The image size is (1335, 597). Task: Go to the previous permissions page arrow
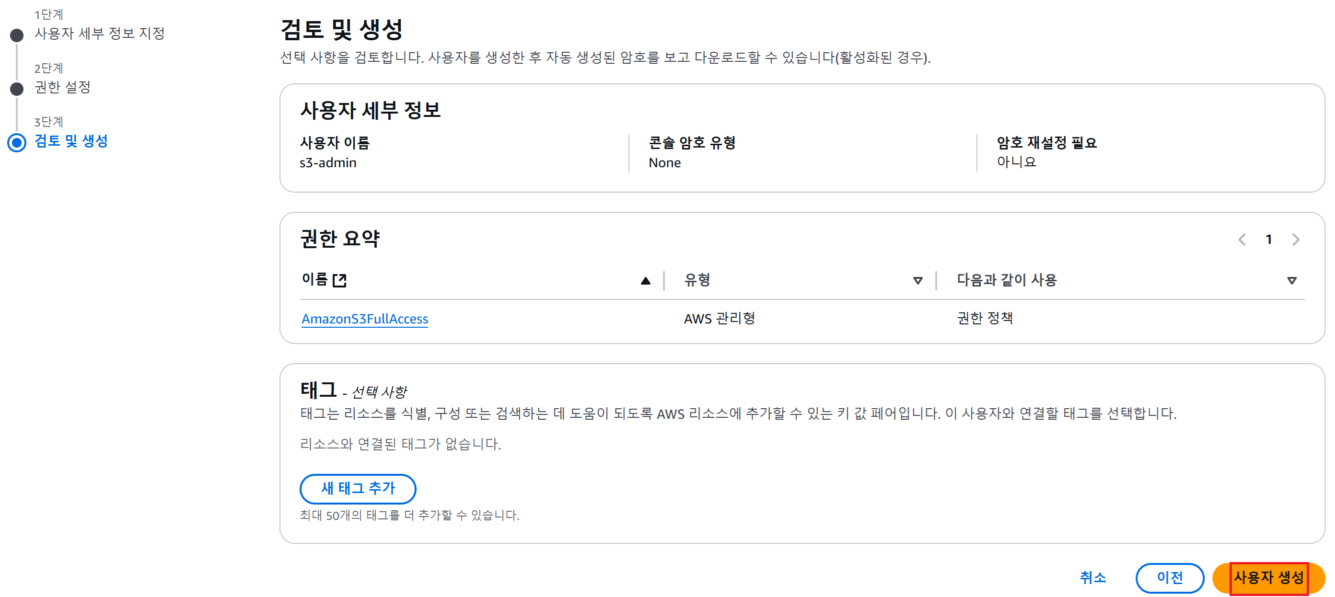[1242, 240]
